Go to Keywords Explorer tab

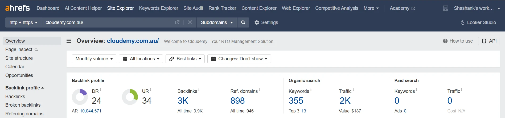[159, 8]
